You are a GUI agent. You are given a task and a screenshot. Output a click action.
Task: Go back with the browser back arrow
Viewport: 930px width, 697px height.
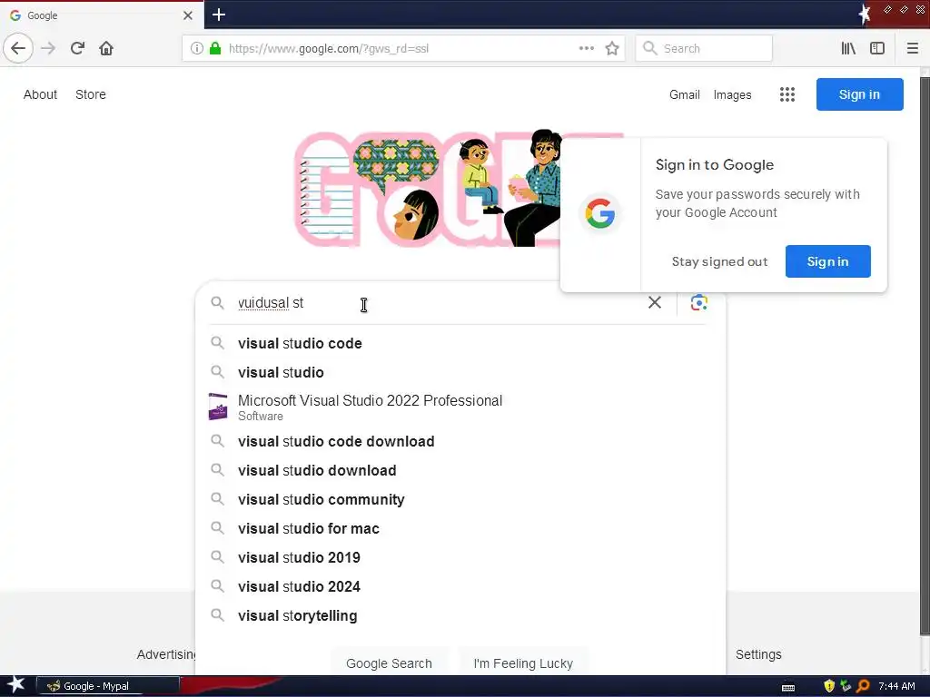(18, 48)
